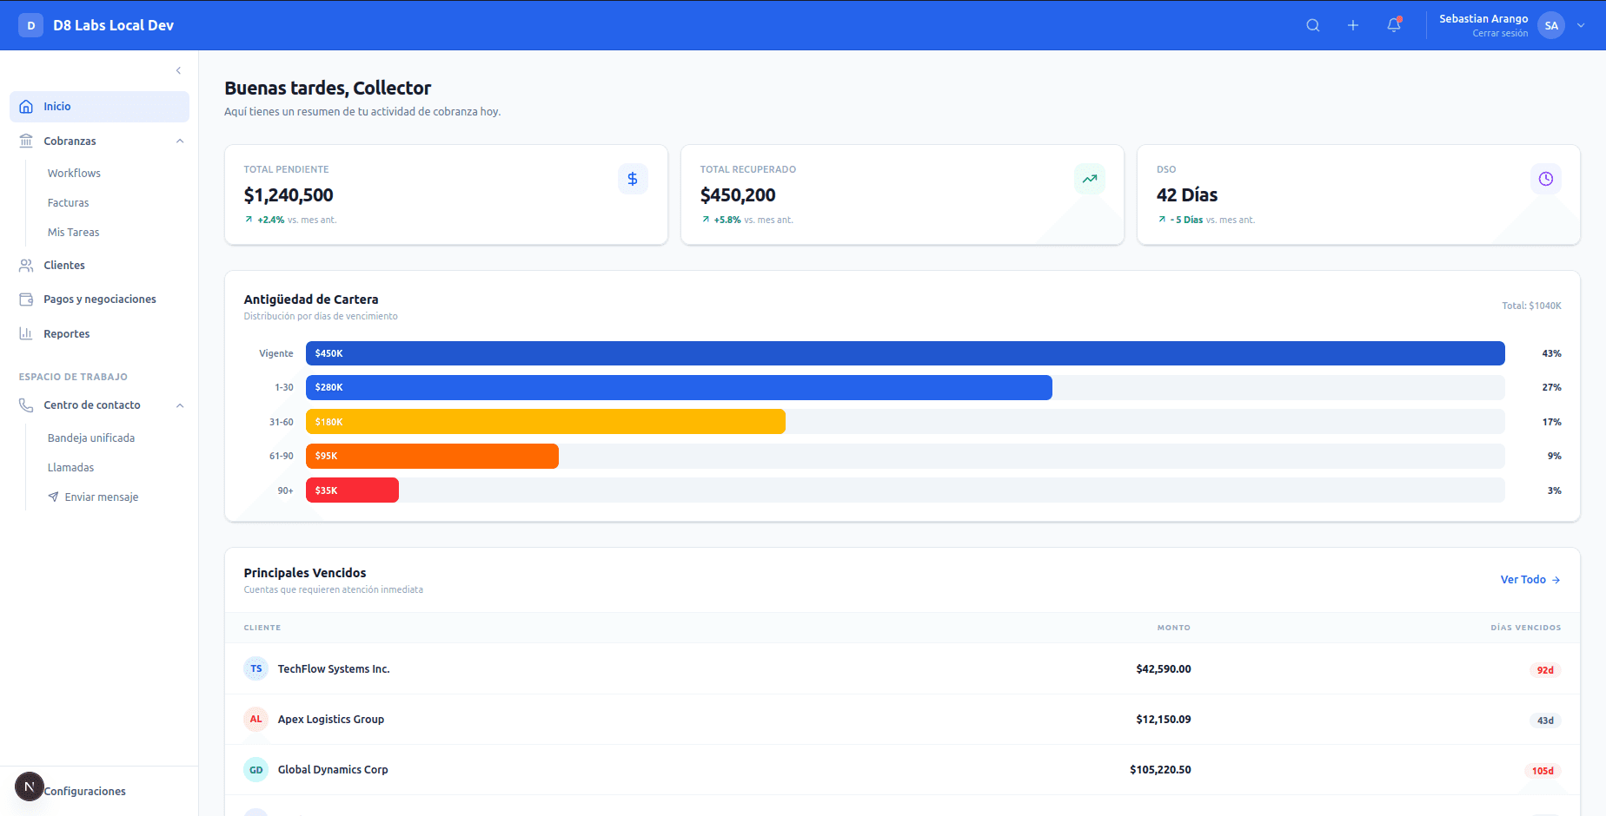
Task: Click the trending chart icon on Total Recuperado card
Action: tap(1090, 179)
